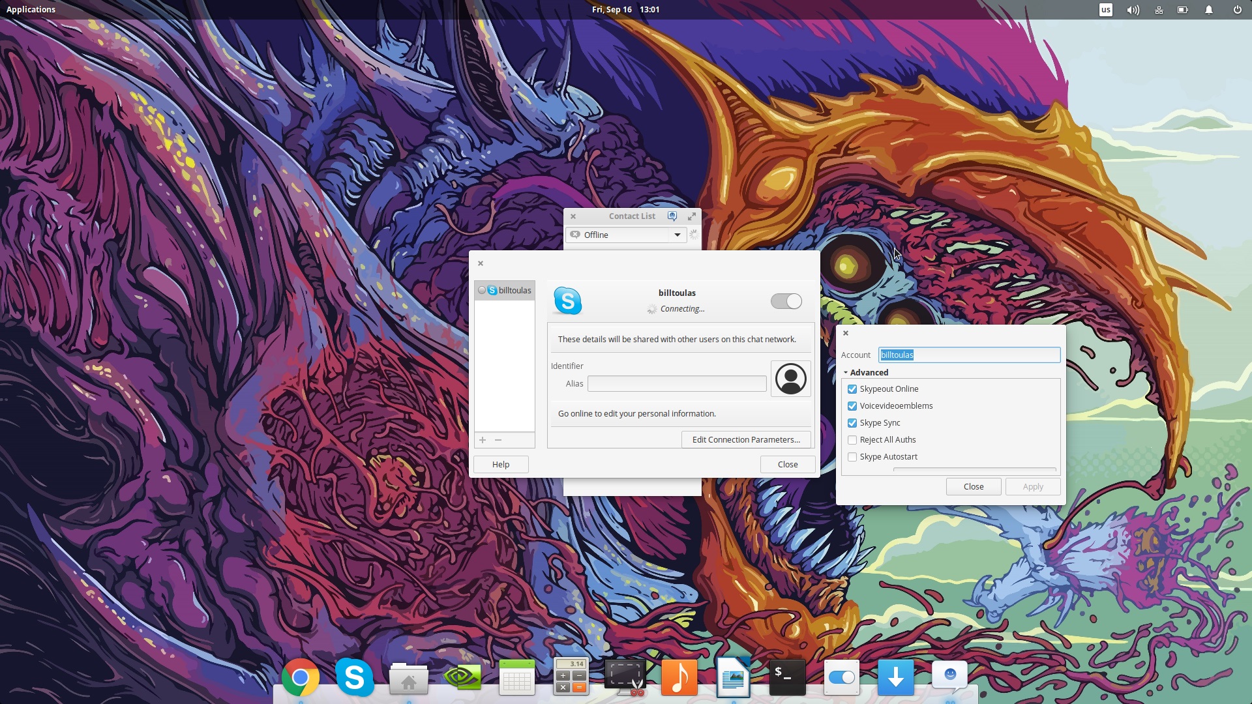Screen dimensions: 1252x704
Task: Click the avatar picture placeholder
Action: (791, 379)
